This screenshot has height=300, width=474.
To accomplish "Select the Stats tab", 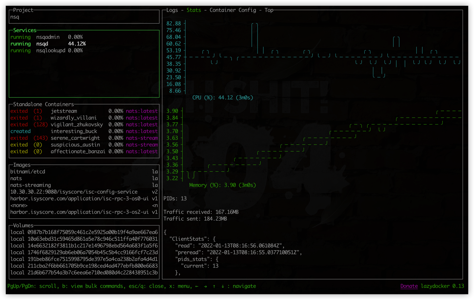I will click(194, 10).
